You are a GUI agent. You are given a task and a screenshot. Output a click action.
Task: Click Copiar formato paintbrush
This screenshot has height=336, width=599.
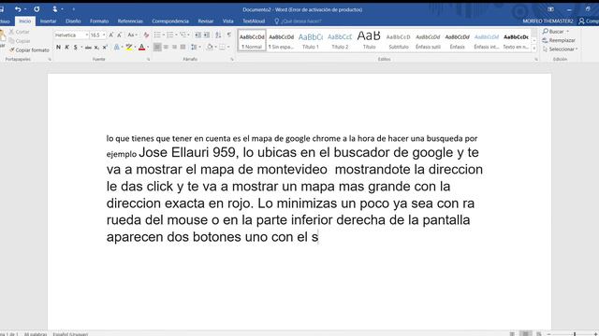pos(29,49)
